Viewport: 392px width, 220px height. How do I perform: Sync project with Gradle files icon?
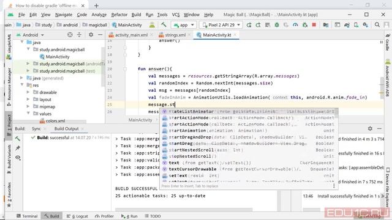coord(347,25)
